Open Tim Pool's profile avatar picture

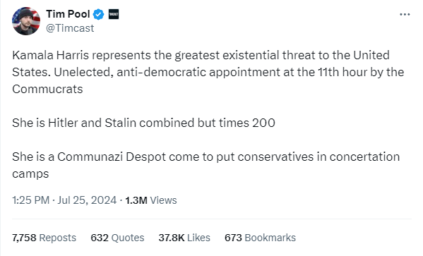coord(26,21)
